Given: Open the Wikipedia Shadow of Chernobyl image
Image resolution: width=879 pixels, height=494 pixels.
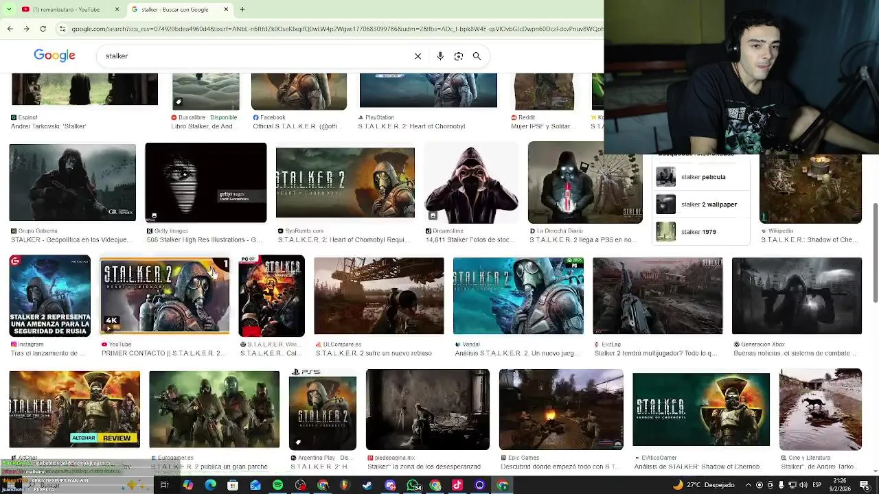Looking at the screenshot, I should click(810, 189).
